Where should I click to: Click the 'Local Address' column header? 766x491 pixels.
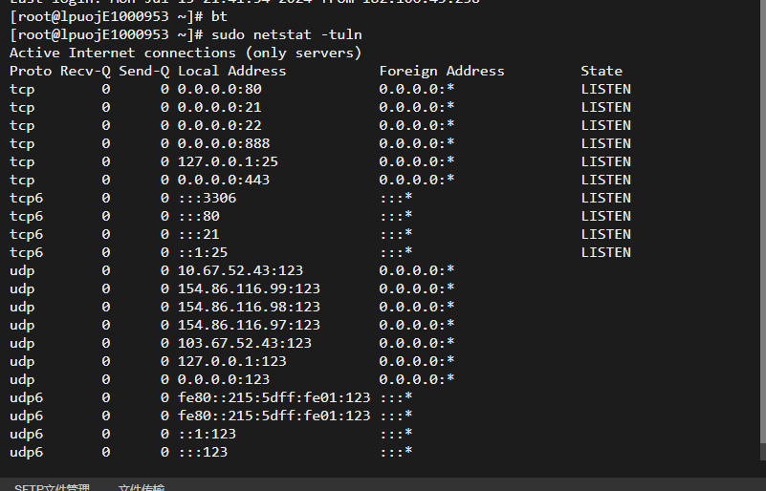click(232, 71)
